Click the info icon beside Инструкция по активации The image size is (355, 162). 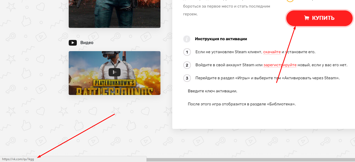[187, 39]
